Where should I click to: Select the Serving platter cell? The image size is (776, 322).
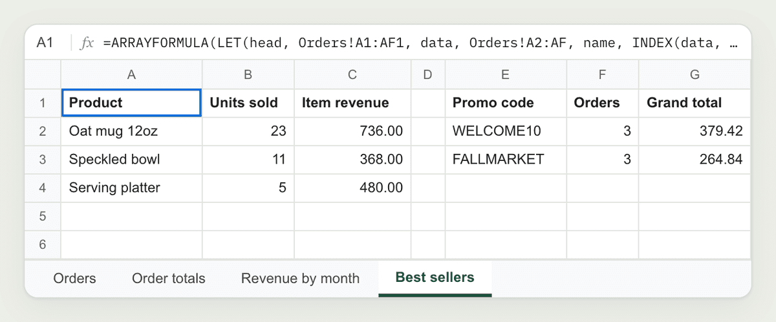[131, 188]
